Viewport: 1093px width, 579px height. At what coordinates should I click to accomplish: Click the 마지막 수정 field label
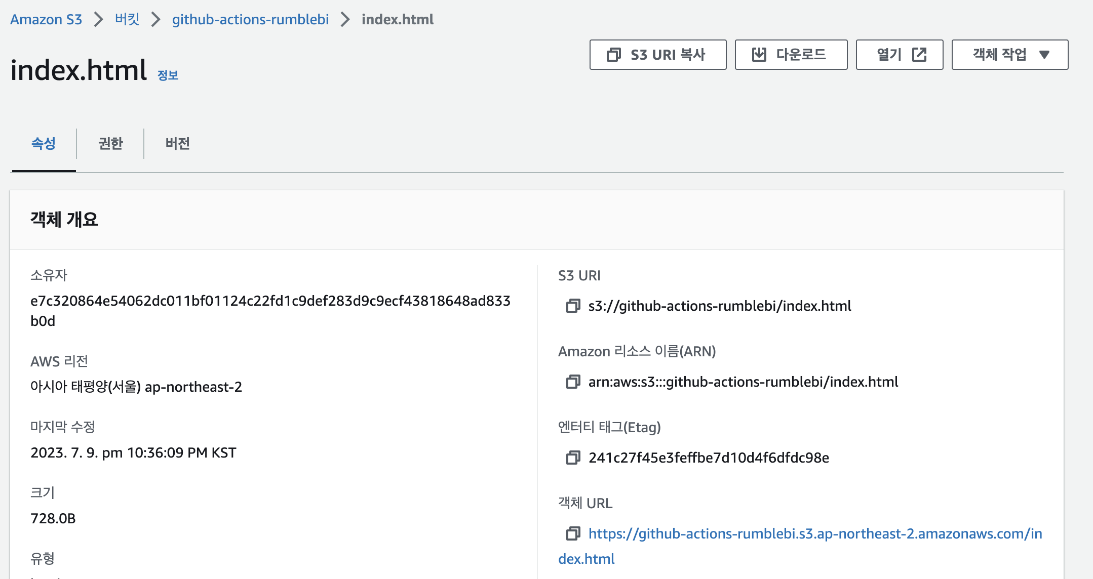[x=63, y=427]
